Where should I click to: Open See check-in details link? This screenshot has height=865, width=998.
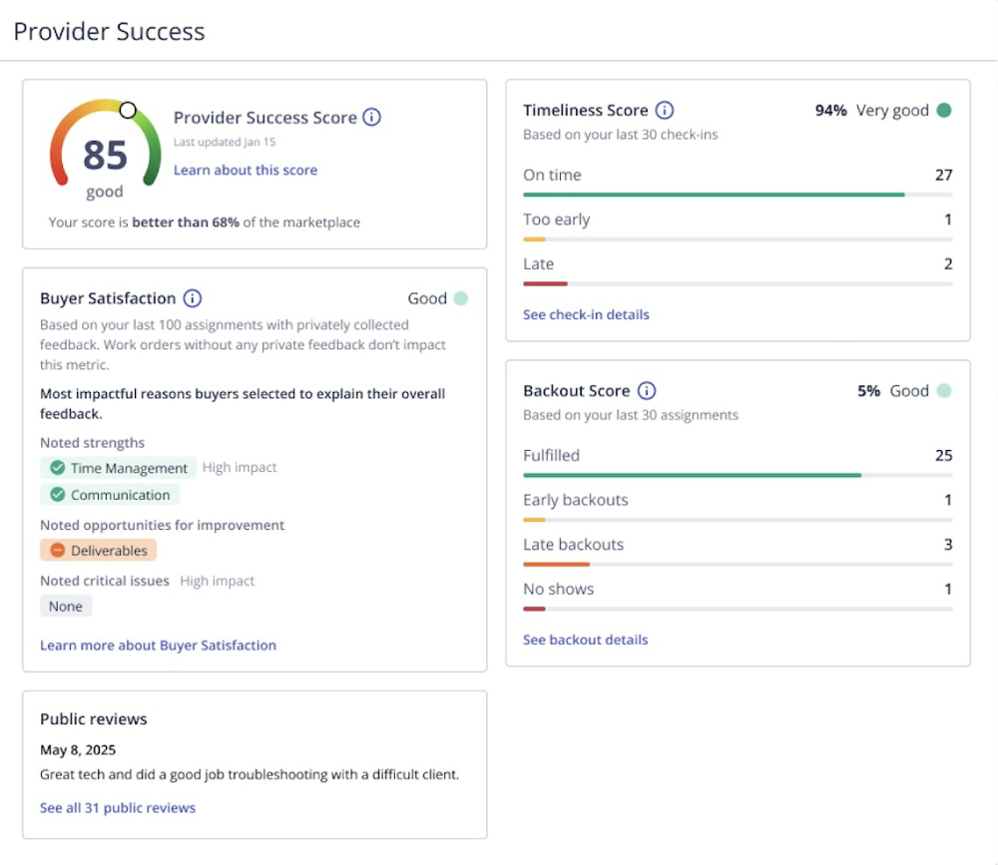(586, 314)
